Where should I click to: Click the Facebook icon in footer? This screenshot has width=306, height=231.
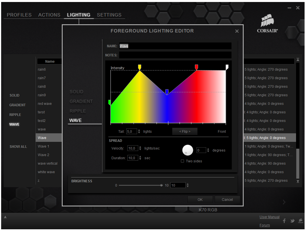[284, 221]
